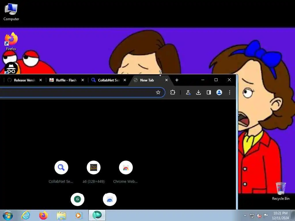This screenshot has width=295, height=221.
Task: Launch Firefox from the desktop shortcut
Action: coord(11,41)
